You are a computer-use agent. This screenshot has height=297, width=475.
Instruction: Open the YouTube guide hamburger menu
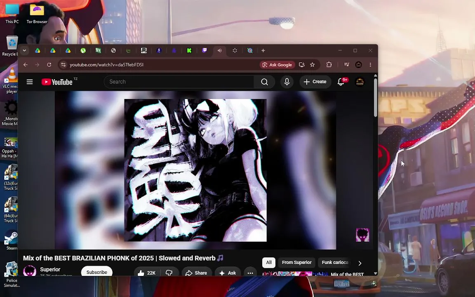29,82
